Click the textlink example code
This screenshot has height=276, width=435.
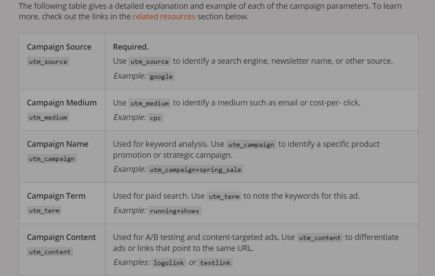click(x=215, y=263)
